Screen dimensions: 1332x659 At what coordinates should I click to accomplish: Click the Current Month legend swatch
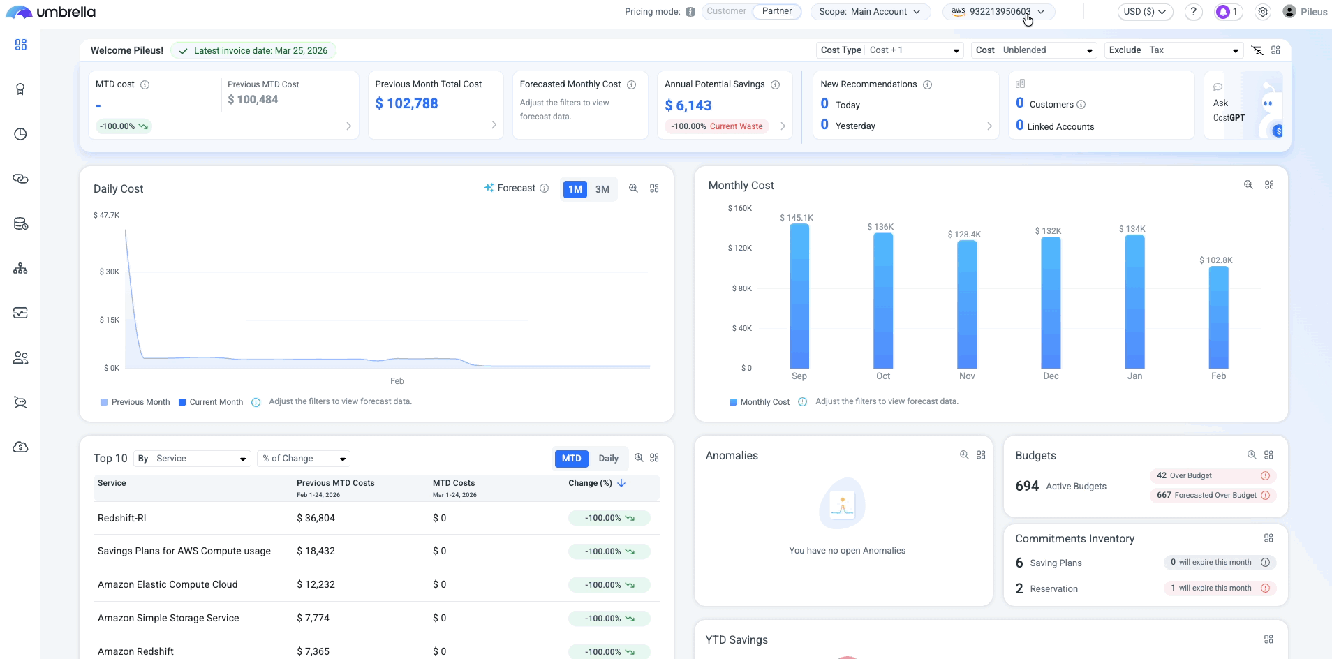tap(182, 402)
